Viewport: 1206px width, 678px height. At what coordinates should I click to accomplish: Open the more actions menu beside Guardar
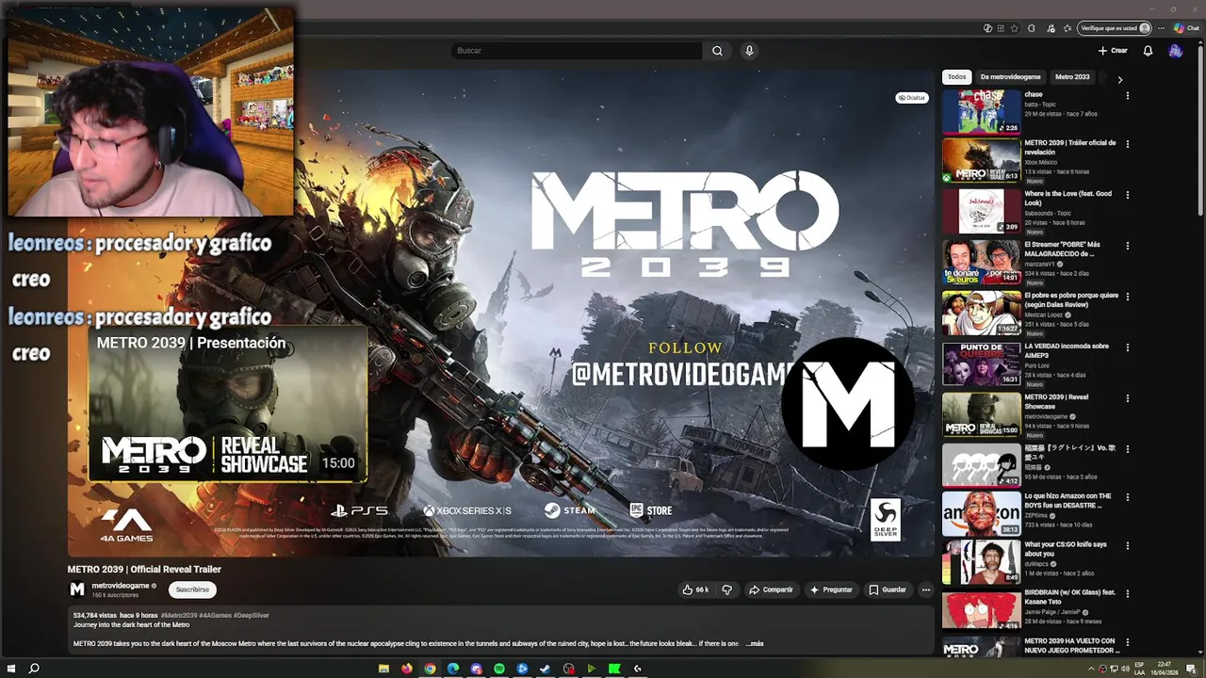click(926, 589)
